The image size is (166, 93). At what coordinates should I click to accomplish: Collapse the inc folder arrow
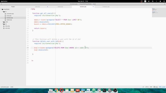2,12
